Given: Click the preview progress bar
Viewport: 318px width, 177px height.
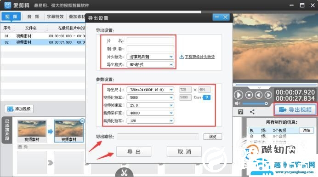Looking at the screenshot, I should coord(275,85).
